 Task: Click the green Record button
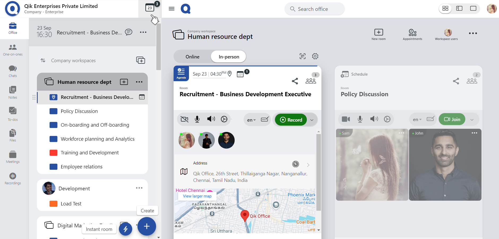click(x=291, y=120)
